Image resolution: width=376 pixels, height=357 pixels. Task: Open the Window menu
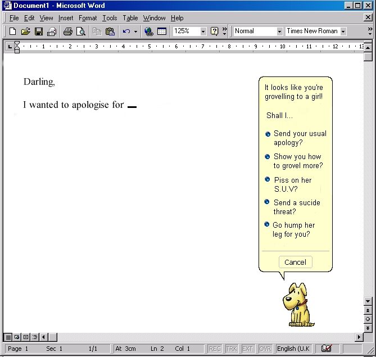coord(154,18)
